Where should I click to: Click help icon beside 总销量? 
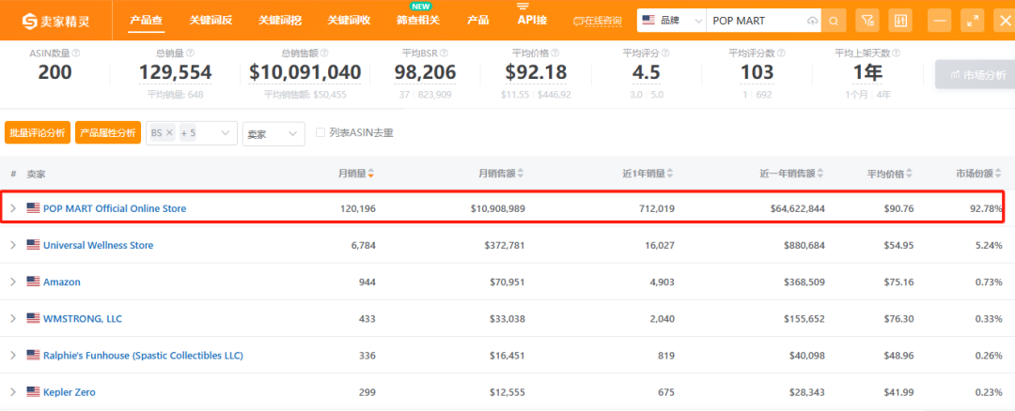(190, 53)
